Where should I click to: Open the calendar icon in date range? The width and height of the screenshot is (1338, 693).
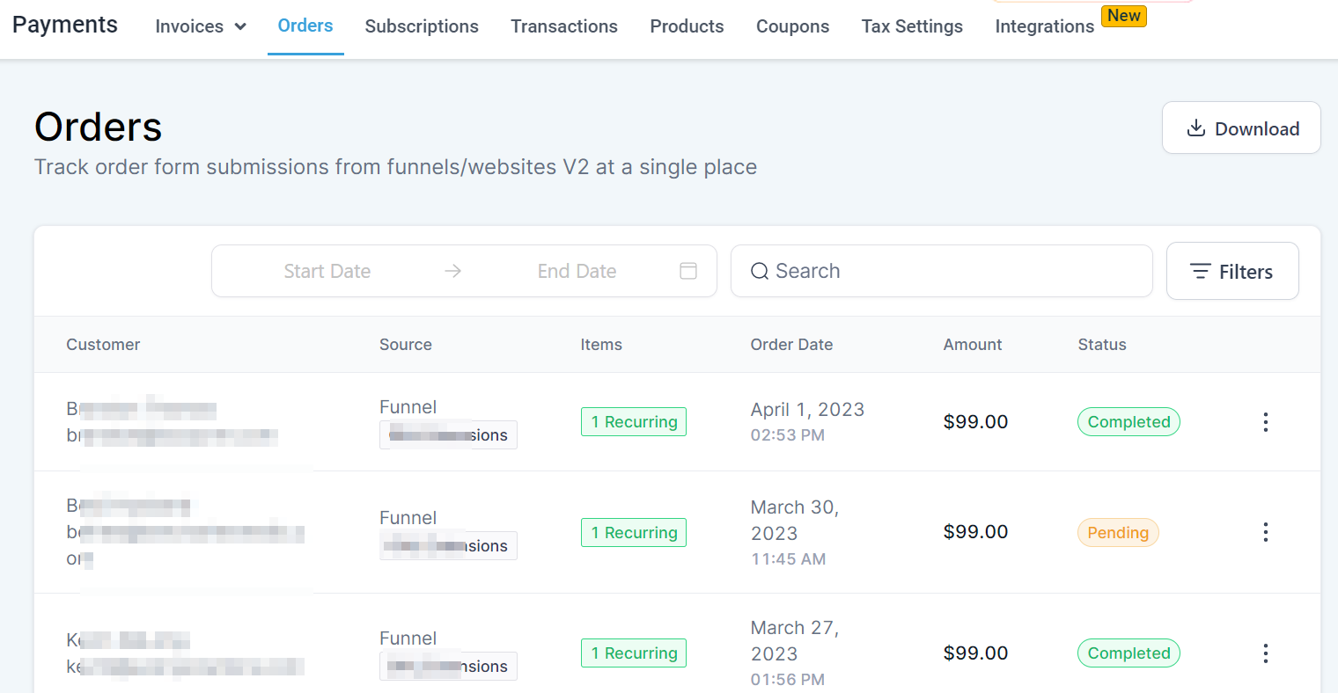pyautogui.click(x=688, y=271)
